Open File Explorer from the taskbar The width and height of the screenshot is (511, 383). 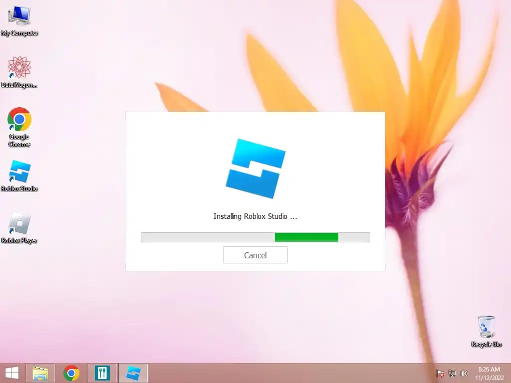point(40,373)
